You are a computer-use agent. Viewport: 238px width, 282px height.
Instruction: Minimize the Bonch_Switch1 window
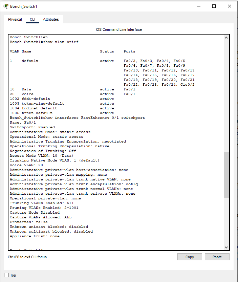199,6
